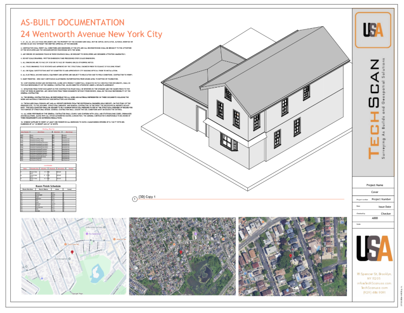Click the red pin on the street map
Image resolution: width=404 pixels, height=313 pixels.
72,253
